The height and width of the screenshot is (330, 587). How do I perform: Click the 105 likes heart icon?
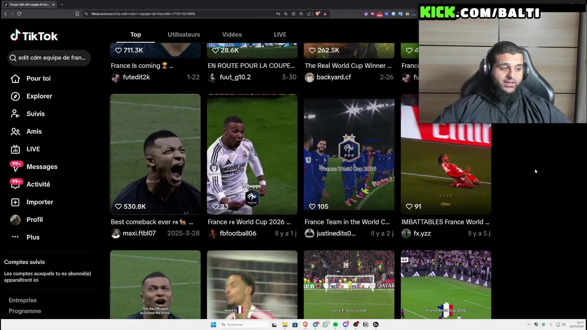click(312, 207)
